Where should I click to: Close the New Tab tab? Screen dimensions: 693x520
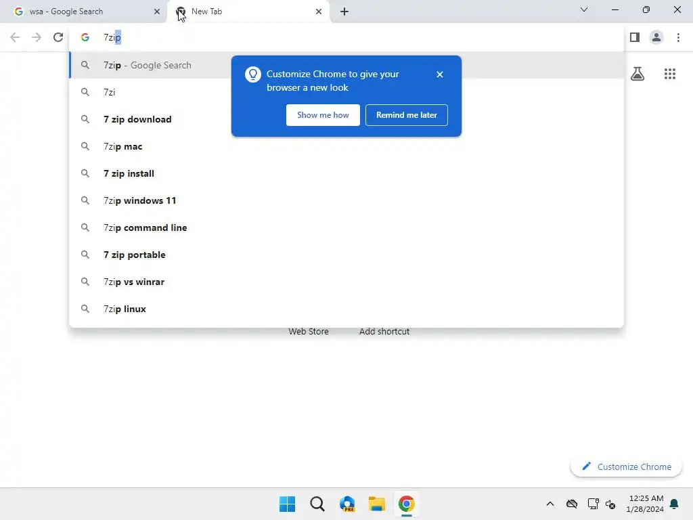319,12
